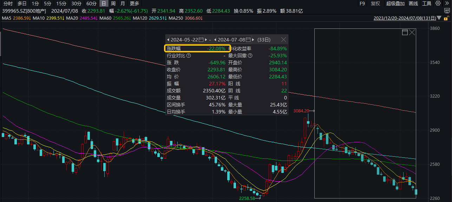Click the 成交量 302.31亿 value
The width and height of the screenshot is (452, 202).
(216, 98)
